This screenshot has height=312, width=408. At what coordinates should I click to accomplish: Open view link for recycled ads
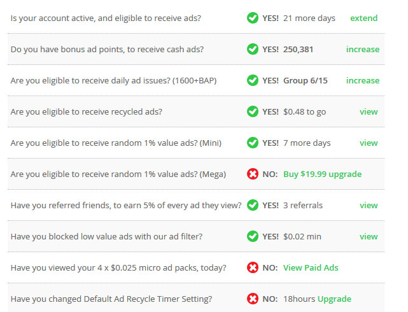(x=369, y=112)
